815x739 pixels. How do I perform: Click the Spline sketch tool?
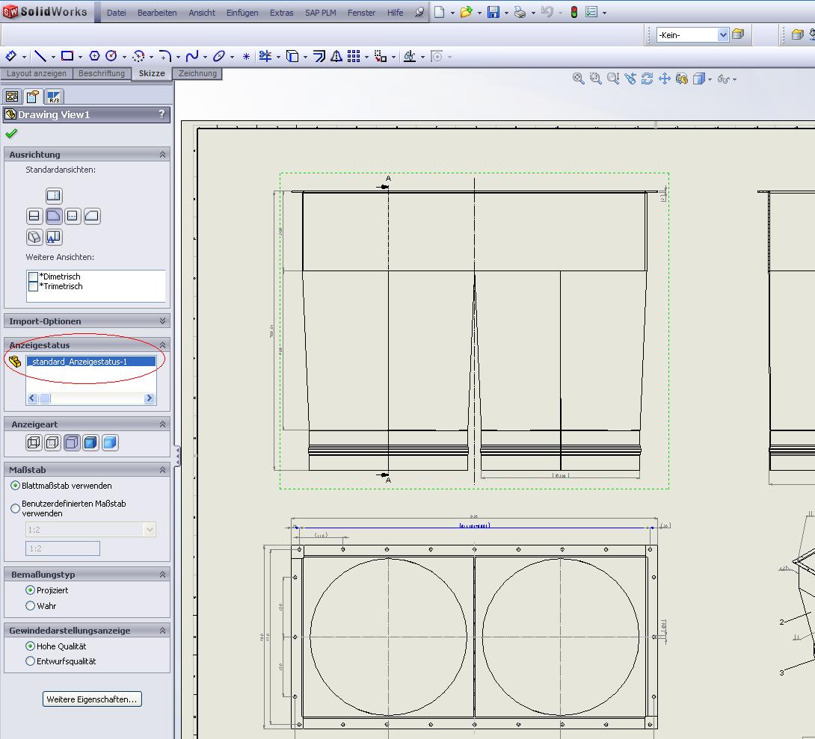(x=192, y=56)
